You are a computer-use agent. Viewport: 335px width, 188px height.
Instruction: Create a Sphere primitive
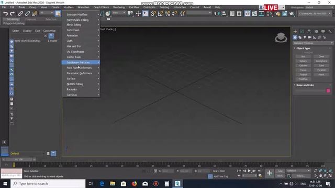point(303,61)
